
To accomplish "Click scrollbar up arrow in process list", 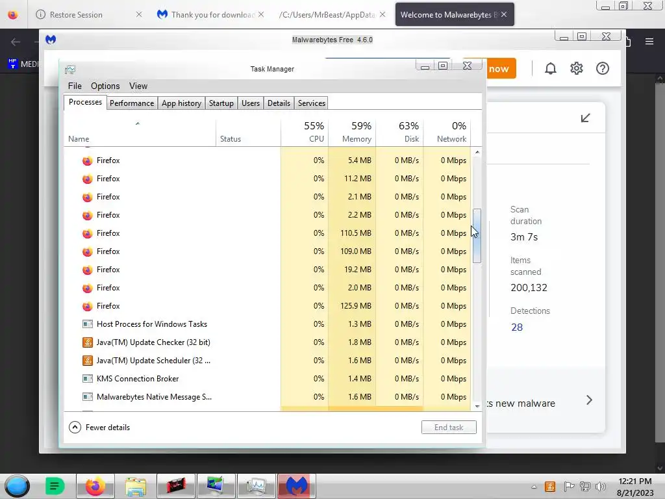I will click(x=477, y=152).
